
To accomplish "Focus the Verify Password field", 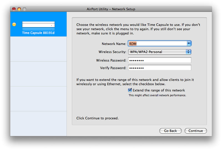I will (160, 68).
